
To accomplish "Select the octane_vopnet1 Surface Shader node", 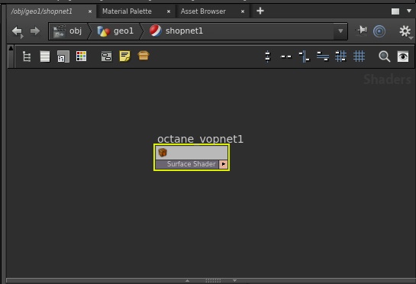I will 192,157.
